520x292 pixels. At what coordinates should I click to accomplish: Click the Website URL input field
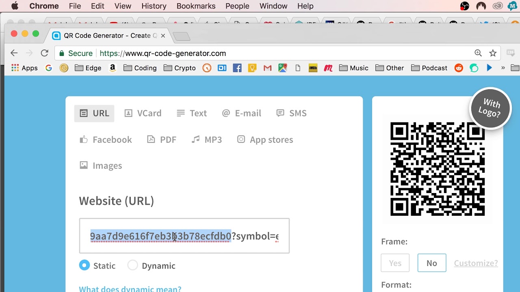tap(184, 236)
